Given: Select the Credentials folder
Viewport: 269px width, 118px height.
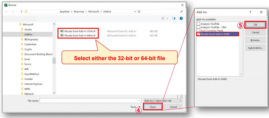Looking at the screenshot, I should point(30,44).
